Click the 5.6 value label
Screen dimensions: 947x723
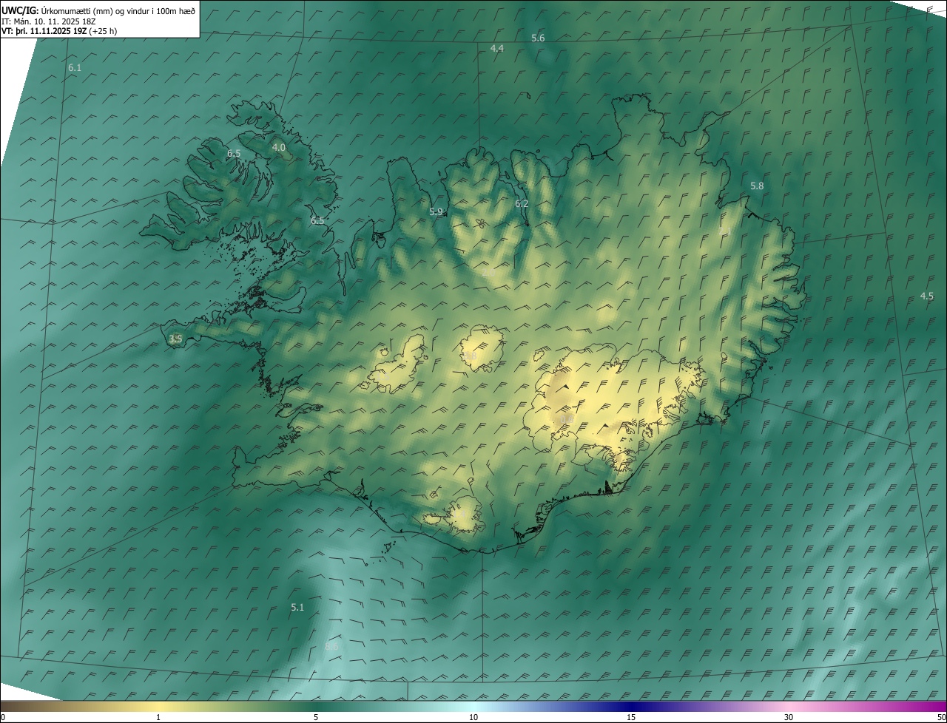pyautogui.click(x=538, y=38)
